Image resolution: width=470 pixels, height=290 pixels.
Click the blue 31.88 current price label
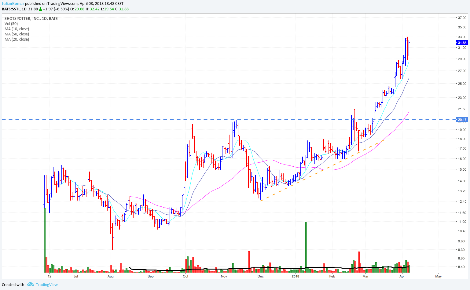(x=462, y=43)
